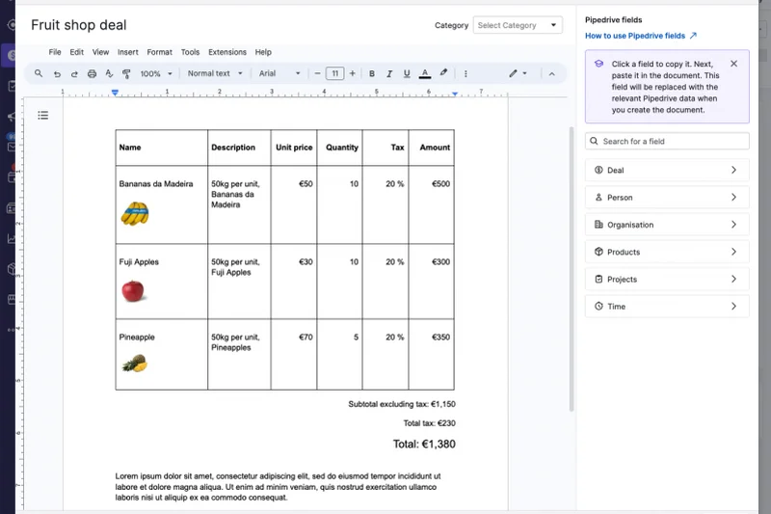Open the Insert menu
Image resolution: width=771 pixels, height=514 pixels.
tap(127, 52)
